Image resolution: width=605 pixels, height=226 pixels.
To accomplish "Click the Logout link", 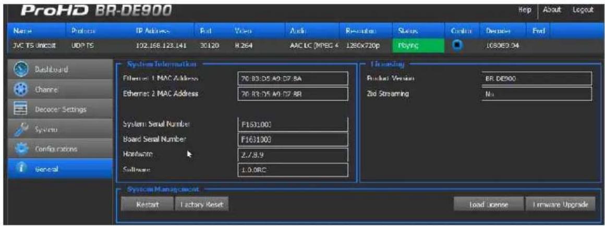I will coord(583,9).
